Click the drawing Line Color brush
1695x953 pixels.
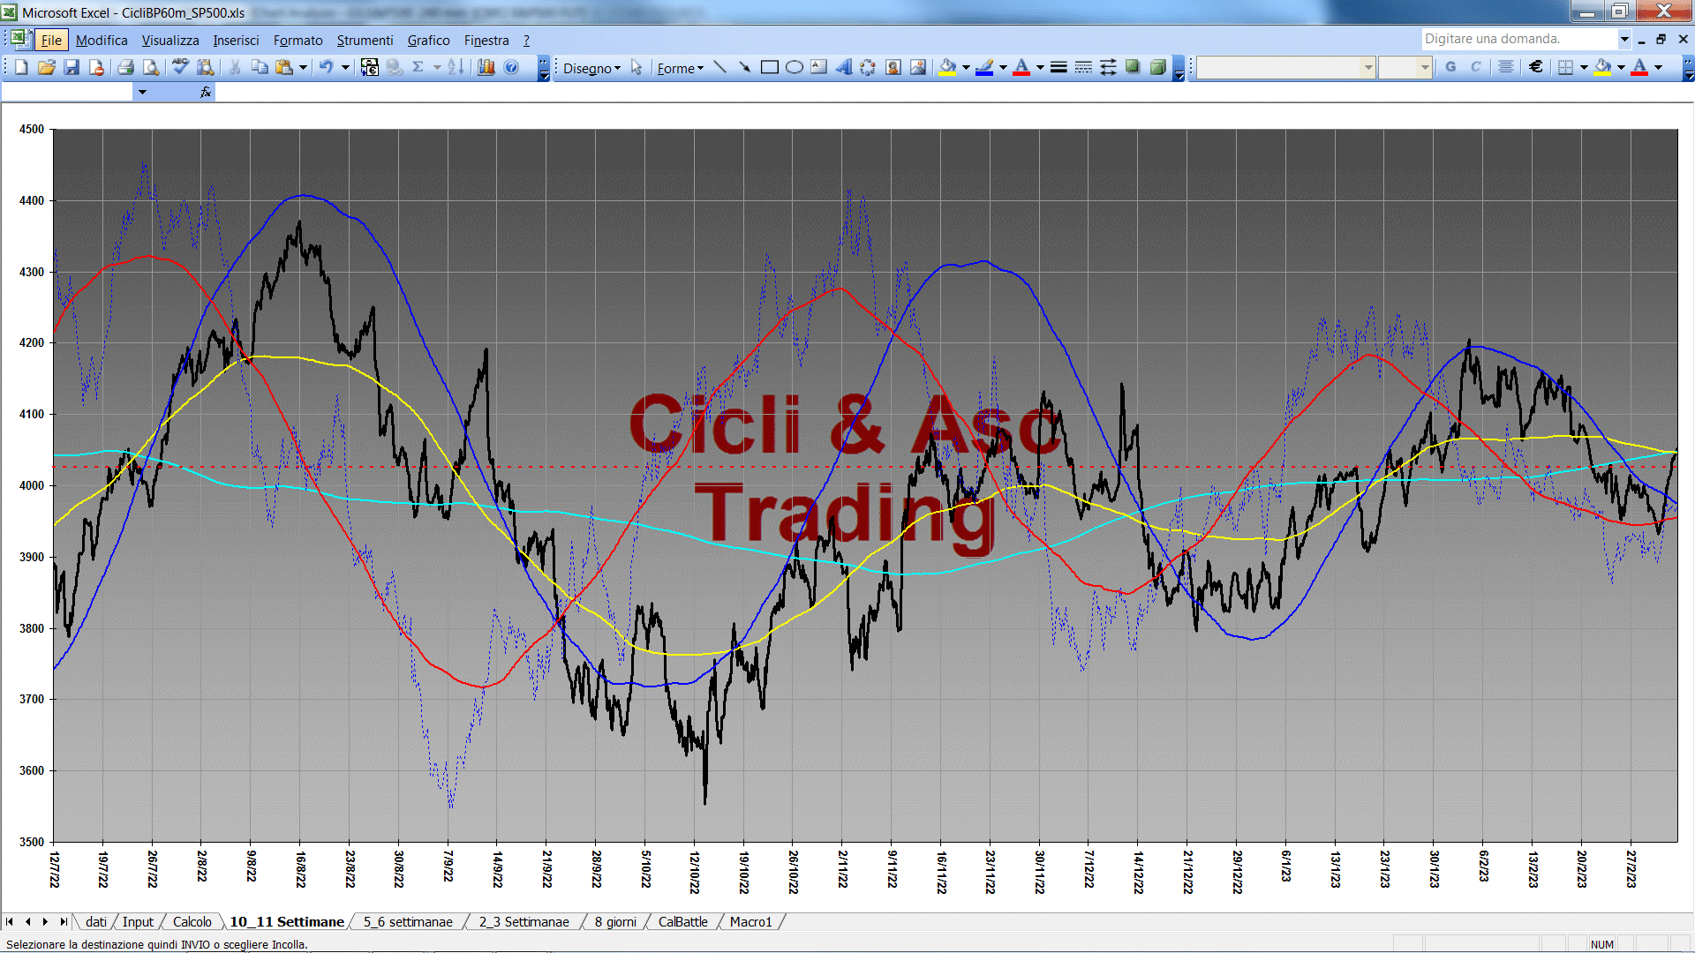(x=984, y=67)
